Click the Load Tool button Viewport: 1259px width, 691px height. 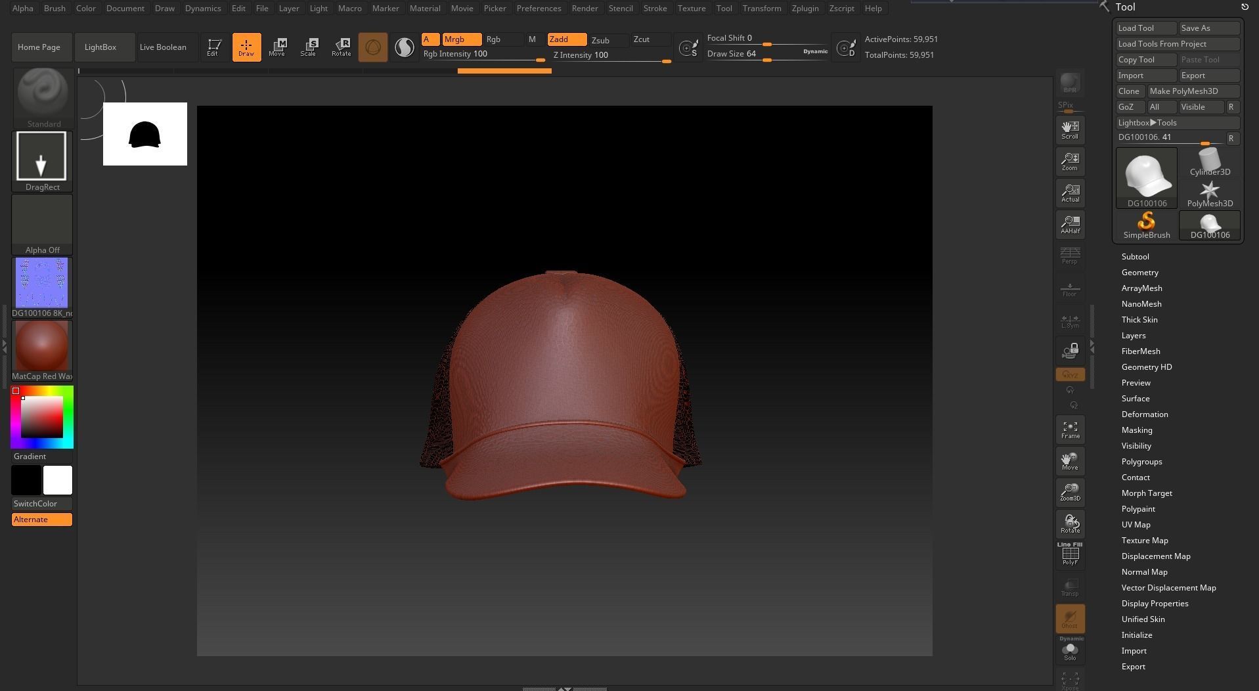1146,28
